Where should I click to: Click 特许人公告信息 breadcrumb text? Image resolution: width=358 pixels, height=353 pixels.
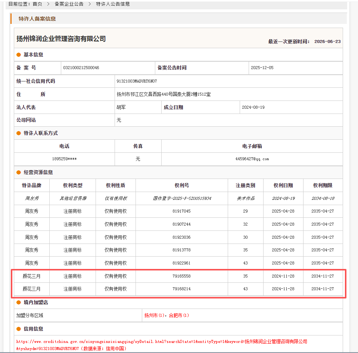(x=113, y=4)
